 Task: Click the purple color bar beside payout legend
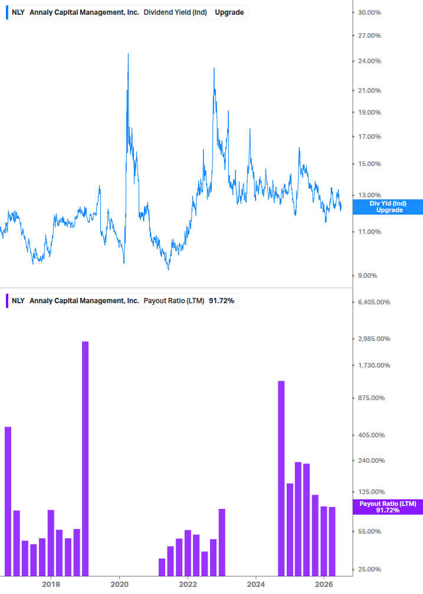(7, 301)
